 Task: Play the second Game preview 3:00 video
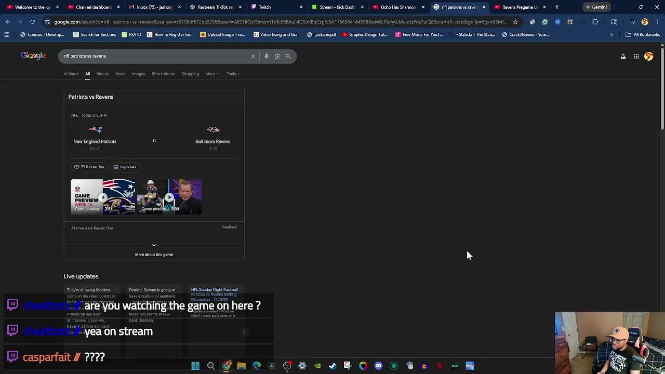pyautogui.click(x=169, y=197)
